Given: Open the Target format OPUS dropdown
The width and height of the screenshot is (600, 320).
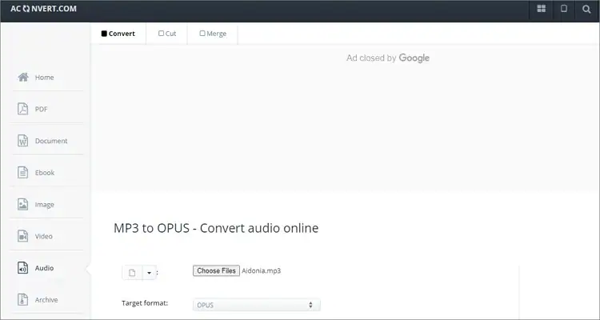Looking at the screenshot, I should pos(256,305).
